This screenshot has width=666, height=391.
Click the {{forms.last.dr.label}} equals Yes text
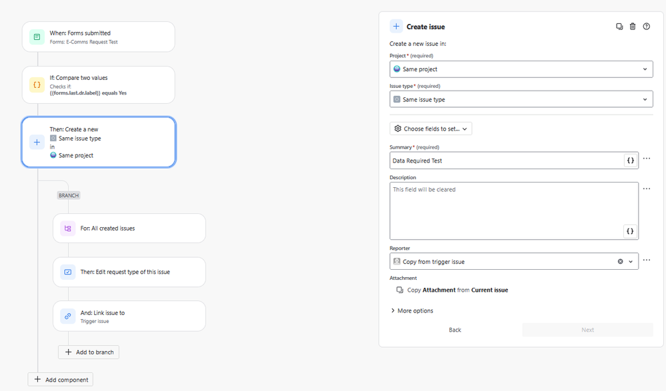pos(88,93)
